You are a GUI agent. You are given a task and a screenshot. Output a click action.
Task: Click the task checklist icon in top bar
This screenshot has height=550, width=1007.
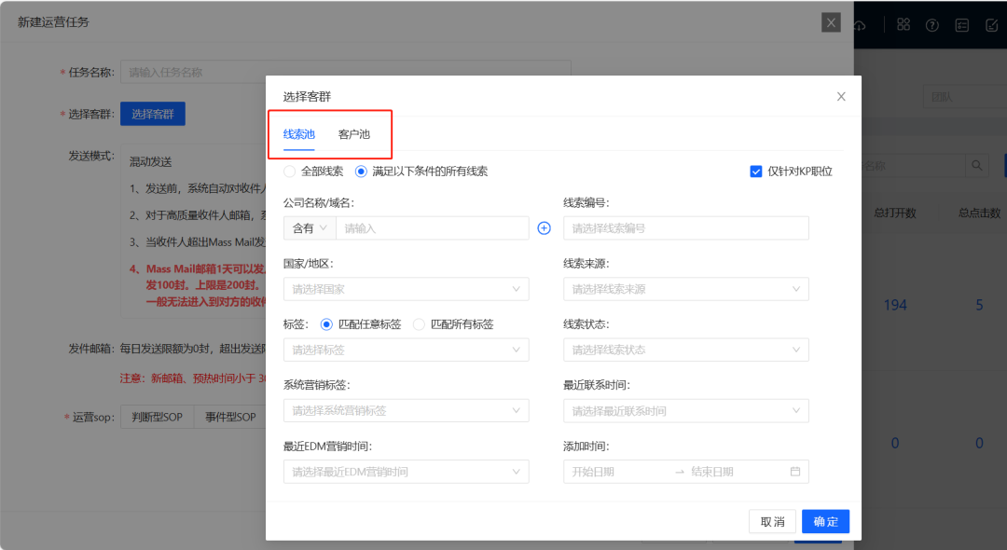(962, 25)
